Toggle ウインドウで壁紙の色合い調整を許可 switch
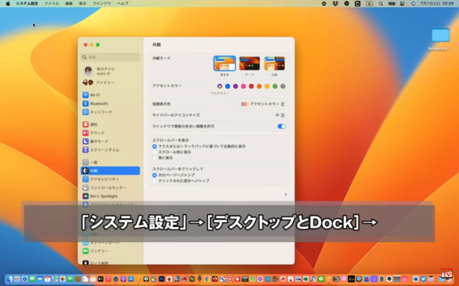The height and width of the screenshot is (286, 459). [x=282, y=126]
